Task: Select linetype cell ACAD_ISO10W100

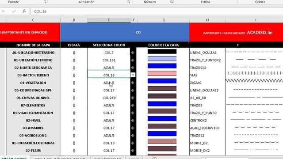Action: pyautogui.click(x=207, y=128)
